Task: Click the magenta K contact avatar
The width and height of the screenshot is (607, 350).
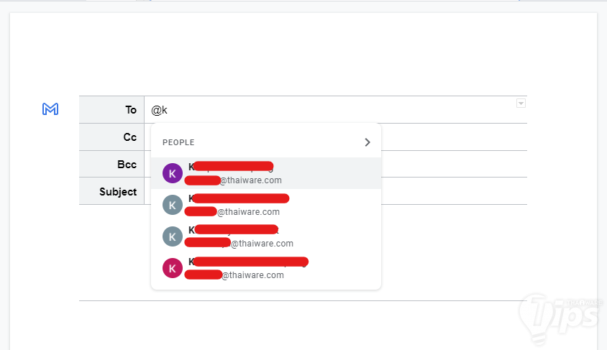Action: pyautogui.click(x=172, y=268)
